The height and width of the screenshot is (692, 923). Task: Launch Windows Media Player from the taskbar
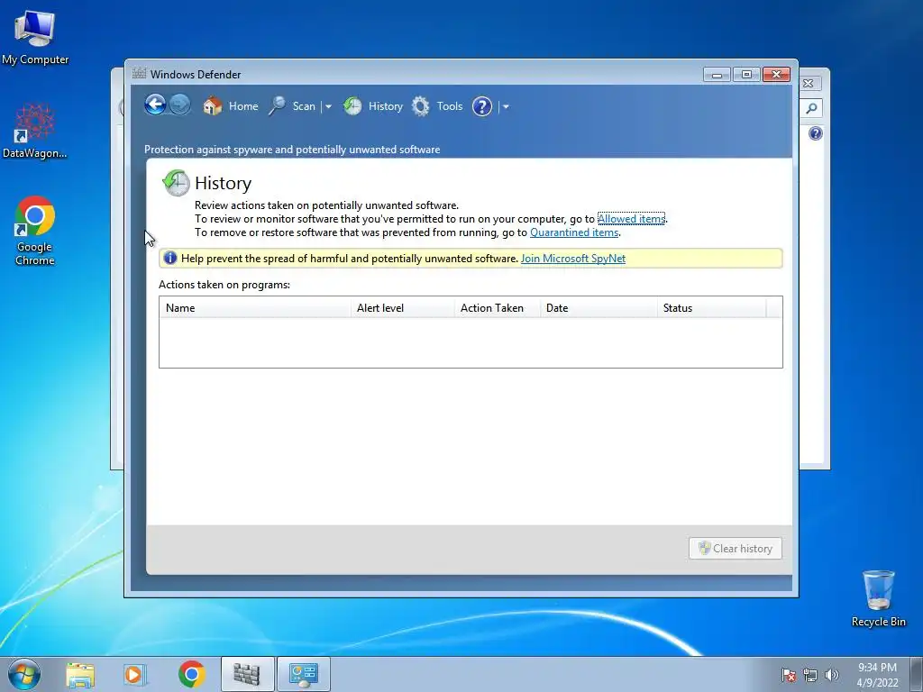135,674
